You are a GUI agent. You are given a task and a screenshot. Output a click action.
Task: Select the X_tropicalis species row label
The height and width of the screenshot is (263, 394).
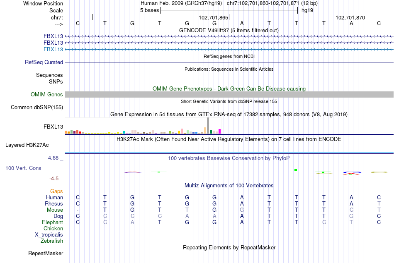click(x=49, y=235)
